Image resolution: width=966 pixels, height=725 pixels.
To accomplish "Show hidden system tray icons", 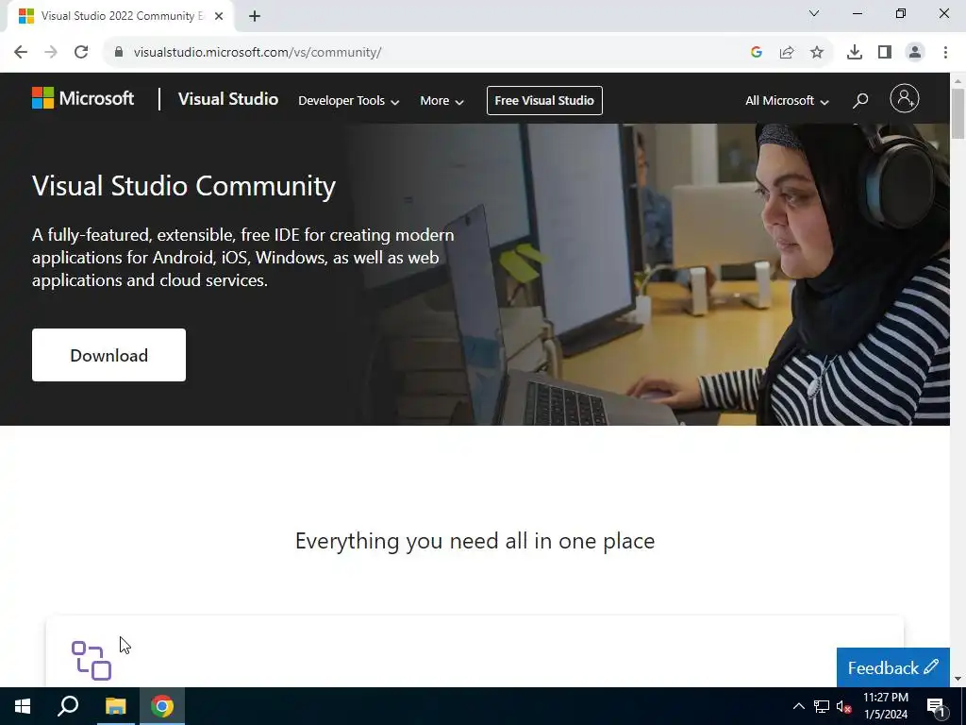I will [x=798, y=706].
